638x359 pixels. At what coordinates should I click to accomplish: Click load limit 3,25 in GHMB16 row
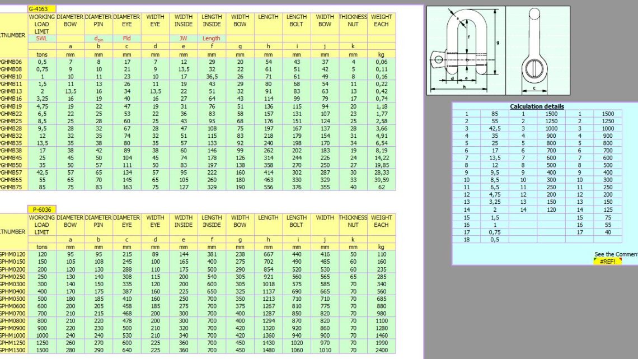coord(42,99)
